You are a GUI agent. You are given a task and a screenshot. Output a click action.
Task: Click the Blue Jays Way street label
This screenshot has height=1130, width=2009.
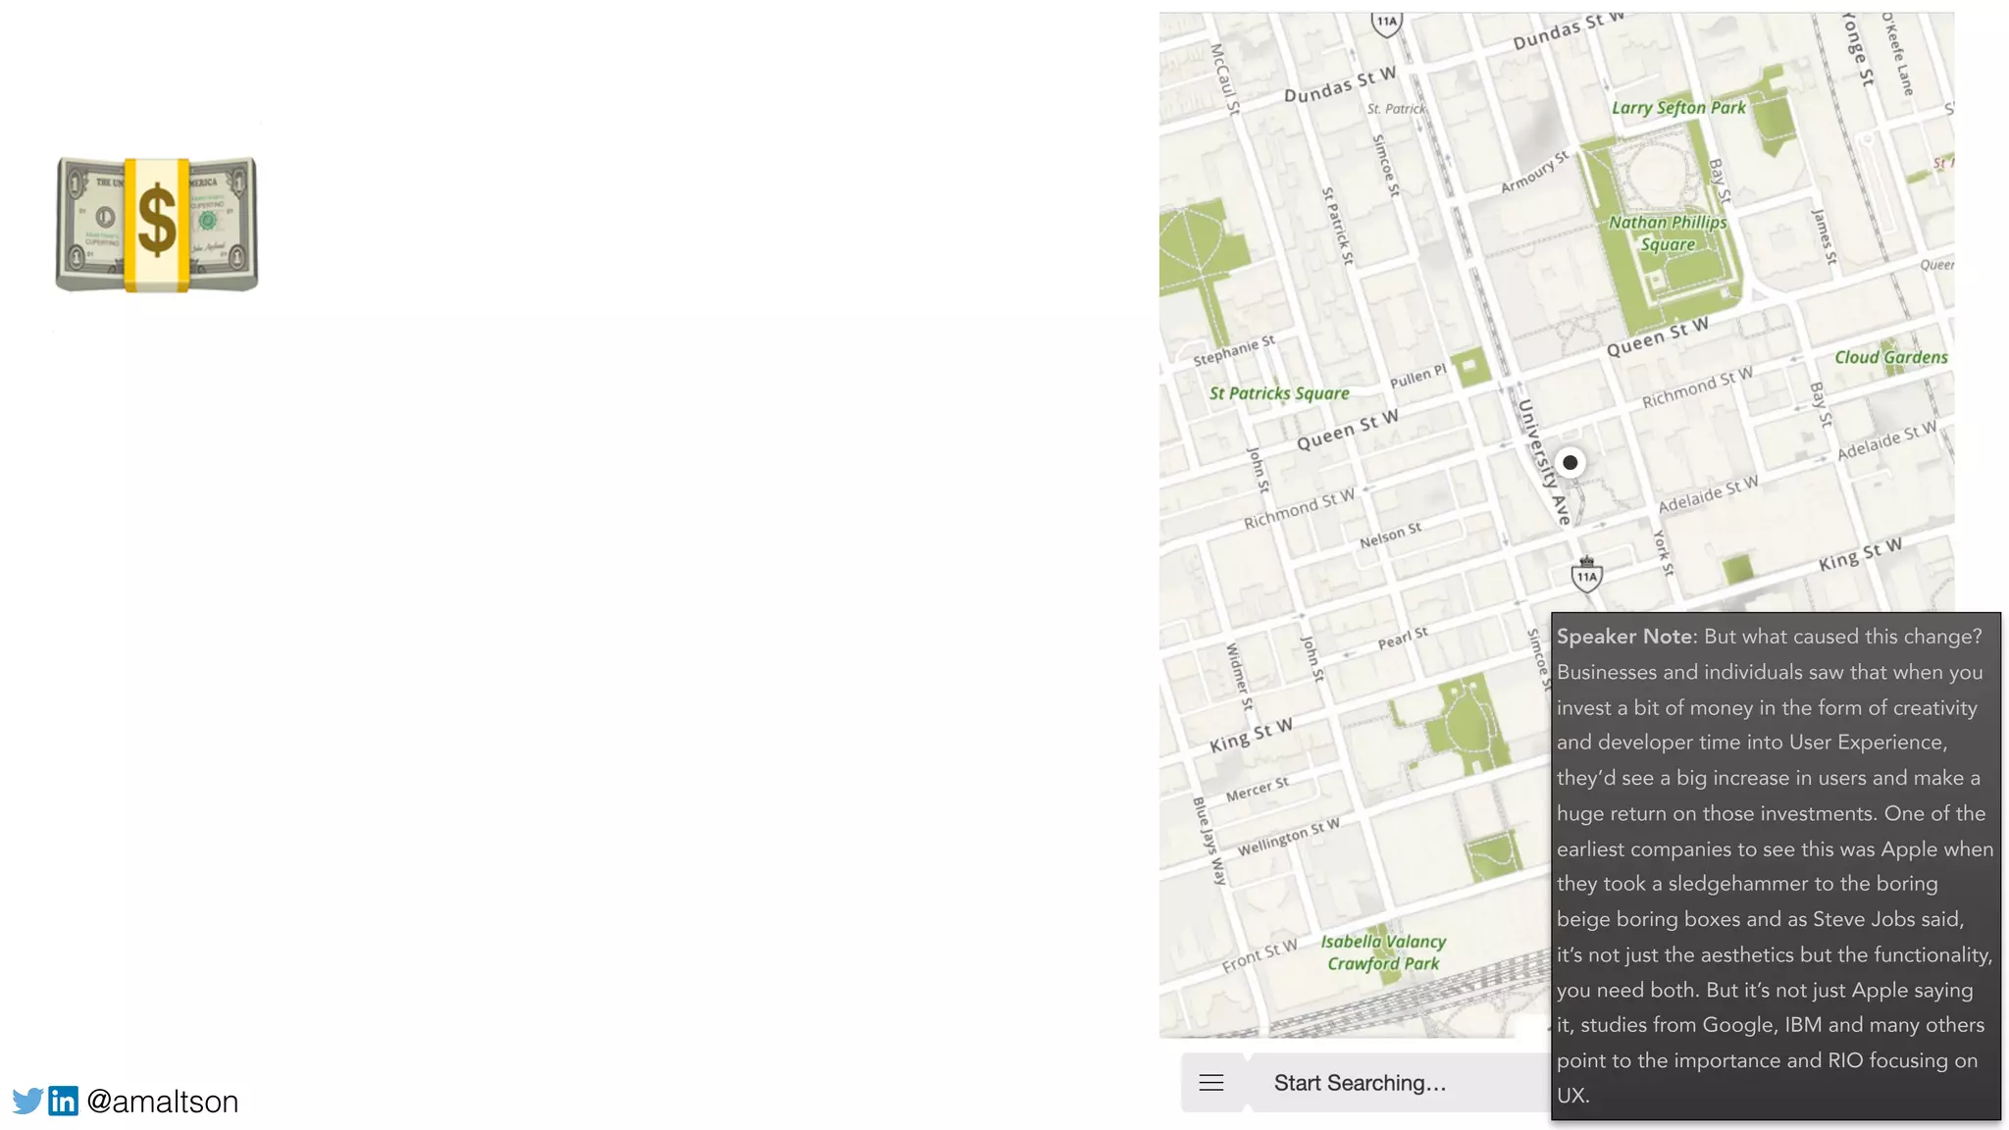[1210, 842]
